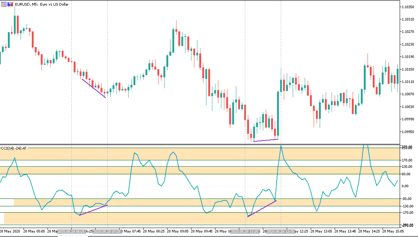418x237 pixels.
Task: Click the 1.10030 price level
Action: click(408, 107)
